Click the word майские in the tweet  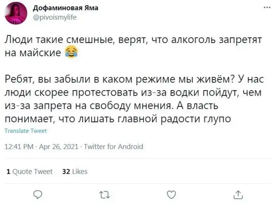(x=41, y=52)
